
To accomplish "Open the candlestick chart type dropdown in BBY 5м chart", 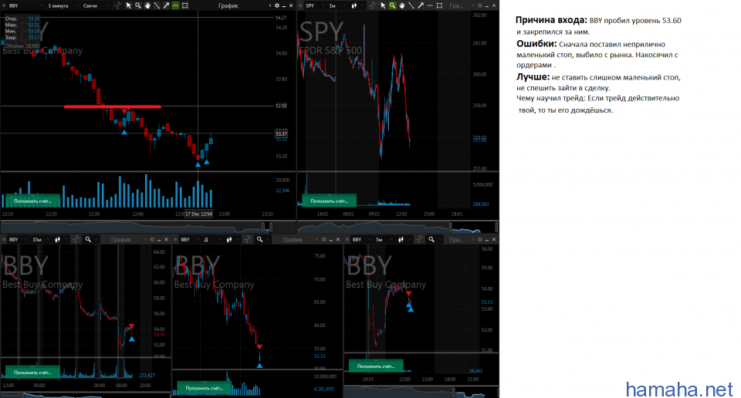I will coord(404,240).
